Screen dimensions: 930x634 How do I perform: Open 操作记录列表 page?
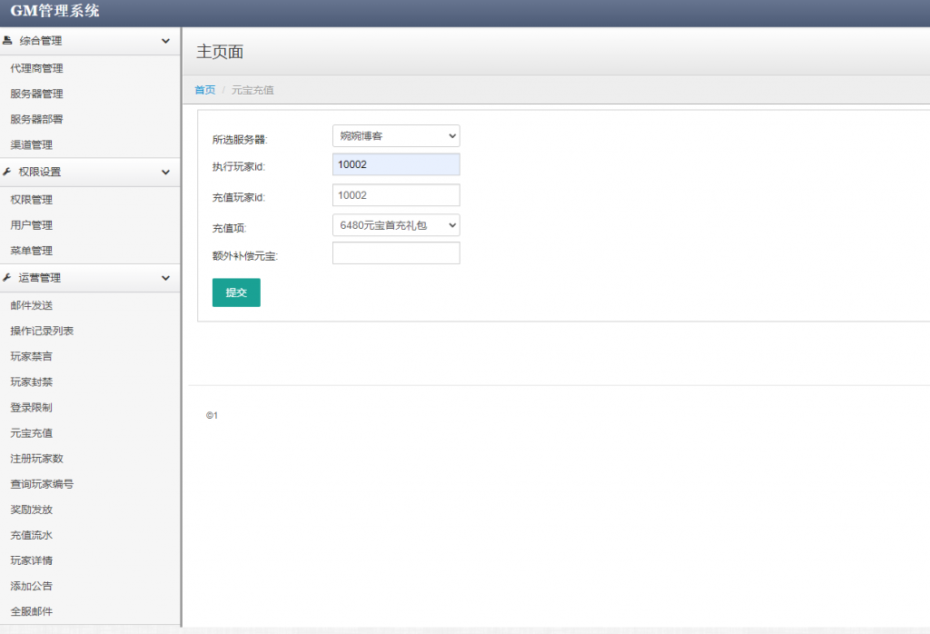[42, 331]
